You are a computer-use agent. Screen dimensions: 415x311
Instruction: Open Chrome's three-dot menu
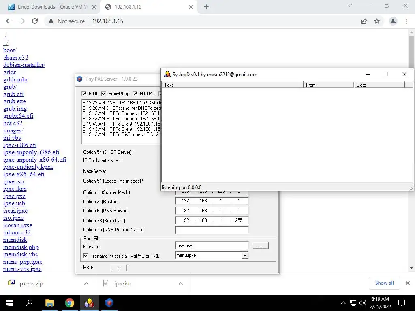pos(406,21)
